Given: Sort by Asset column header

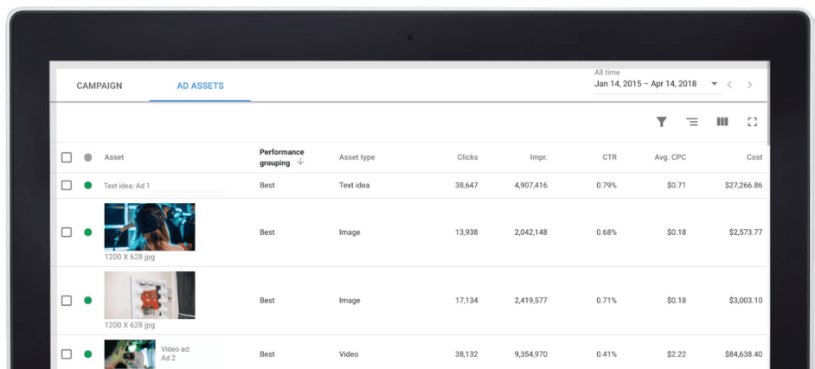Looking at the screenshot, I should [114, 157].
